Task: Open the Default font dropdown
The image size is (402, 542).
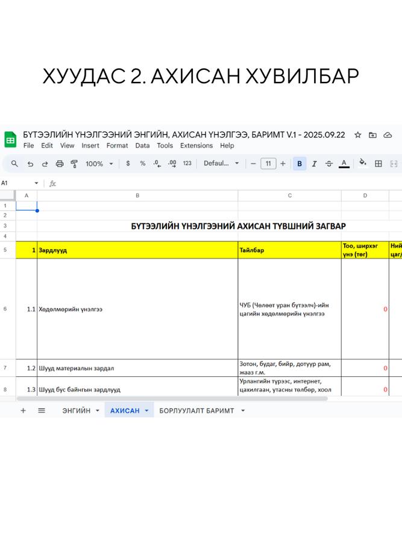Action: (x=221, y=163)
